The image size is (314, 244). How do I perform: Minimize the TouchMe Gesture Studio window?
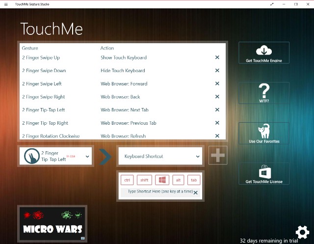[284, 4]
